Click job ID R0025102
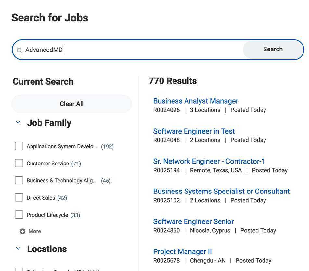This screenshot has width=309, height=271. [166, 200]
